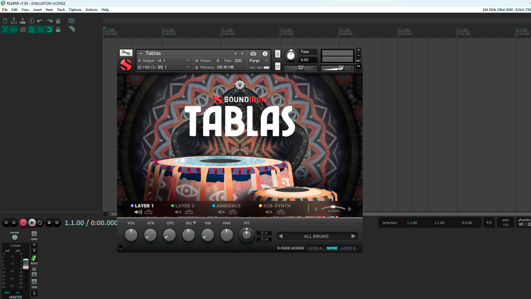Screen dimensions: 531x299
Task: Select the SUB-SYNTH tab
Action: click(x=274, y=206)
